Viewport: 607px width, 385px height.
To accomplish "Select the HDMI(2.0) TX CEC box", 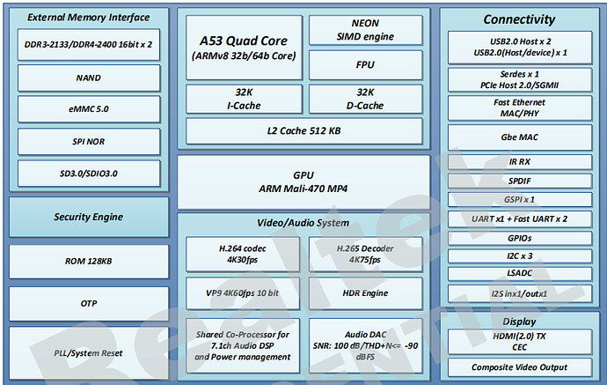I will point(520,342).
